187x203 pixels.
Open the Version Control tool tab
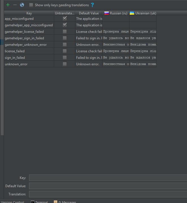[x=12, y=202]
